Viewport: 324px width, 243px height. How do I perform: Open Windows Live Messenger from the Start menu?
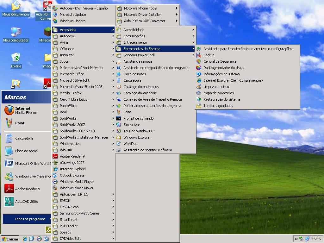(x=27, y=176)
